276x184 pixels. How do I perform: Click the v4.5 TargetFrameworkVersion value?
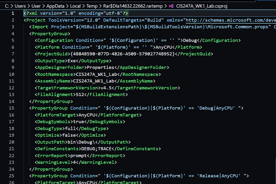(x=106, y=88)
